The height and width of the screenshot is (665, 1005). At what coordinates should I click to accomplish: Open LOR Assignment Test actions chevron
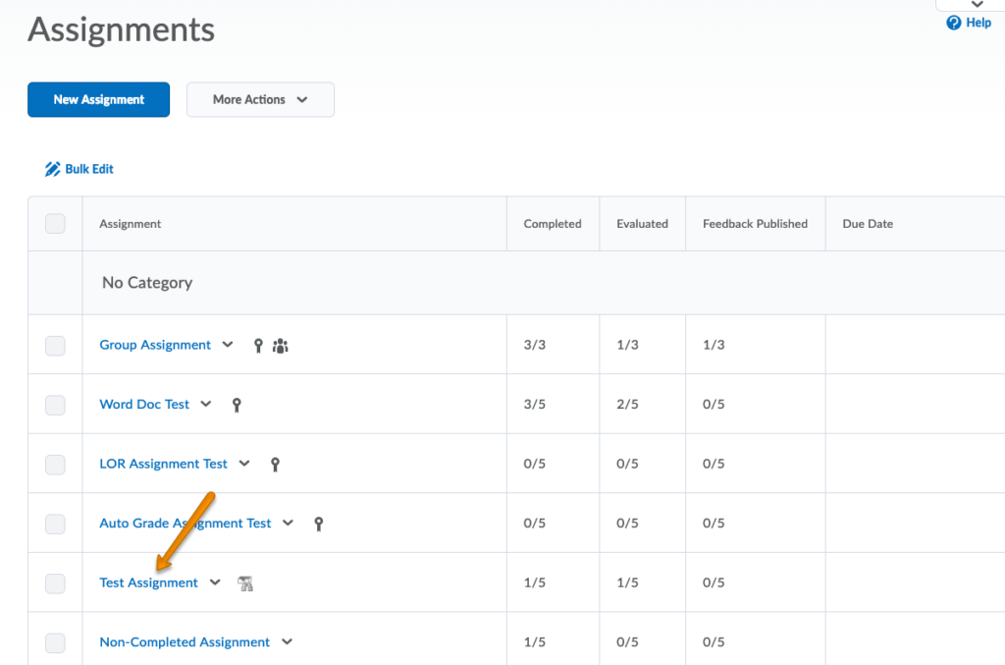pos(245,464)
